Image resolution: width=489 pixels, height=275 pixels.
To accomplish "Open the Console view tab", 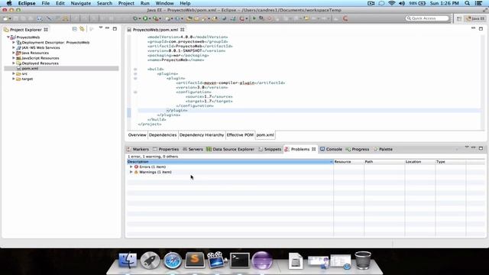I will point(331,150).
